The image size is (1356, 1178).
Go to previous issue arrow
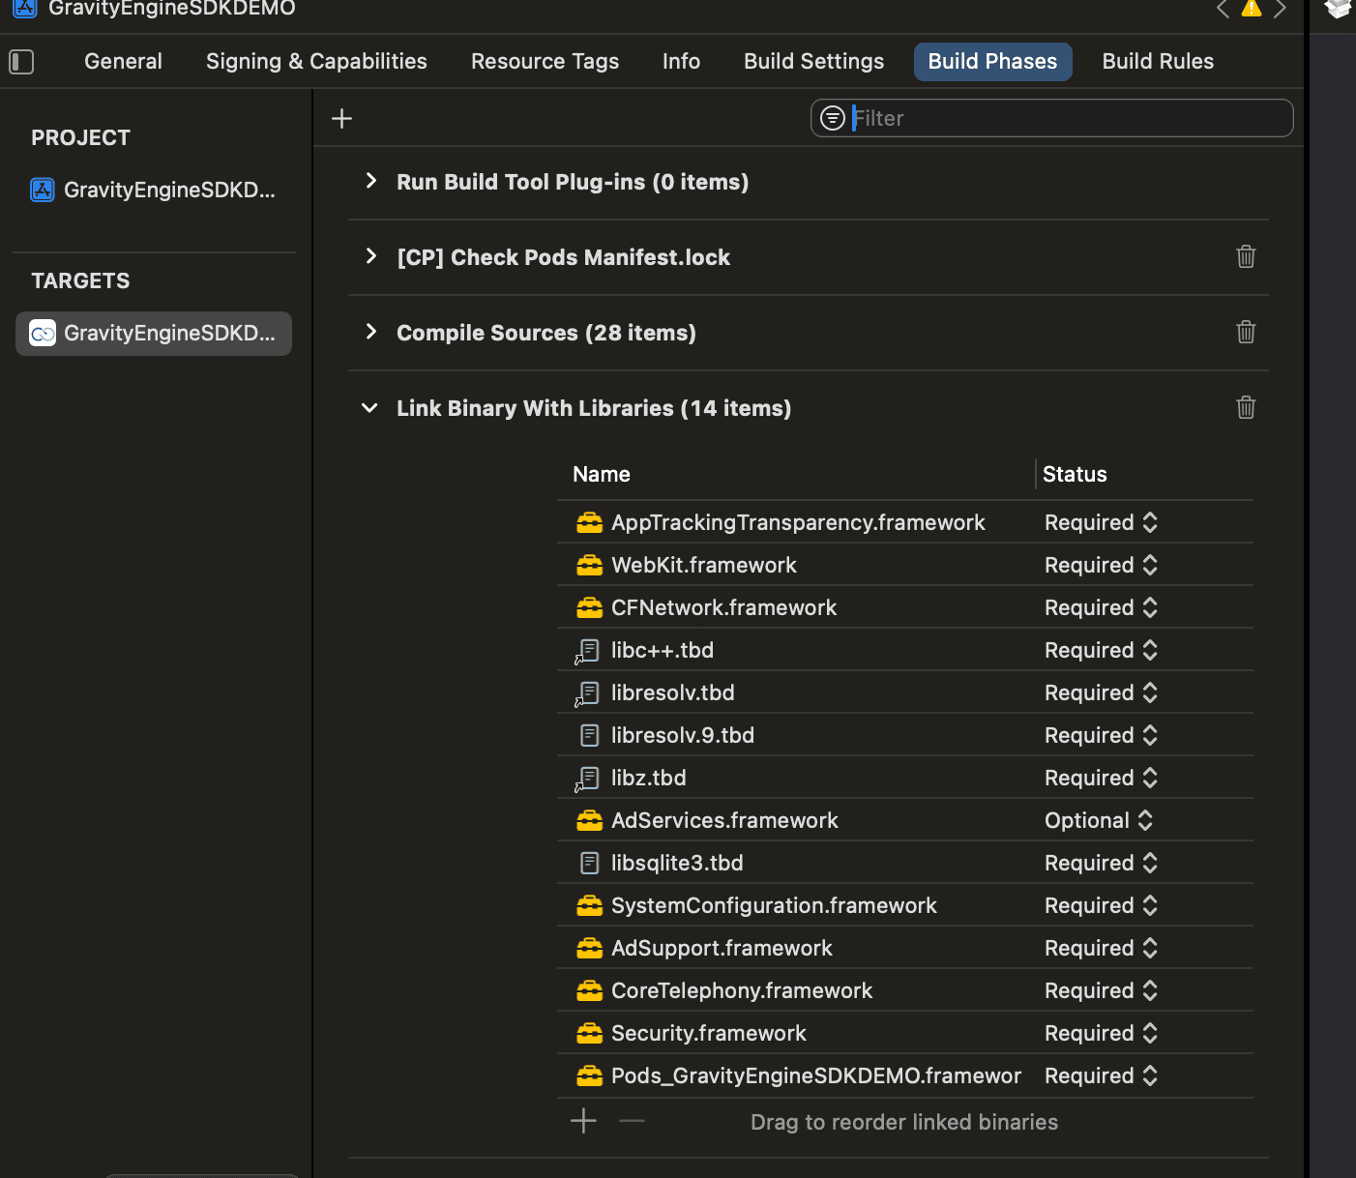pyautogui.click(x=1223, y=9)
